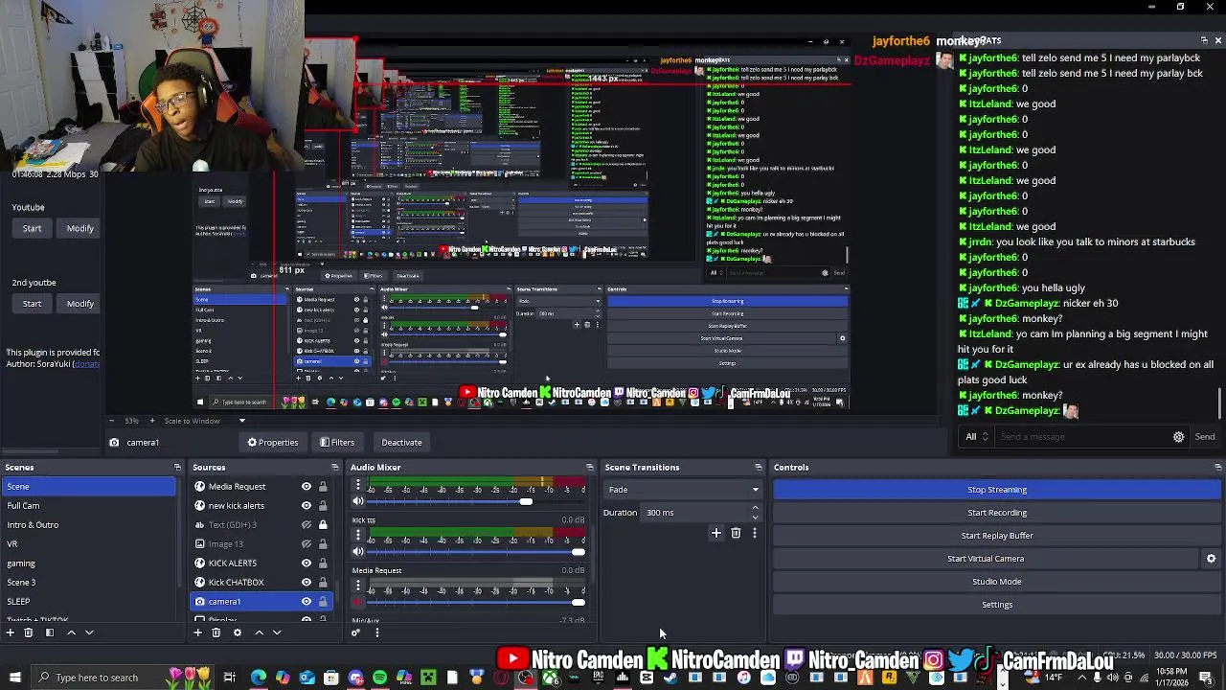The height and width of the screenshot is (690, 1226).
Task: Add a new scene with plus icon
Action: pos(11,632)
